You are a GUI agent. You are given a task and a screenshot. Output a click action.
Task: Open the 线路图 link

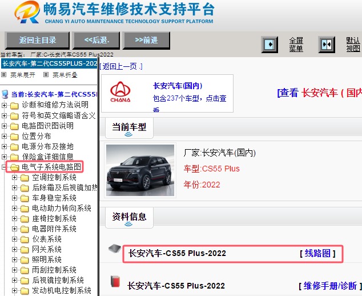point(317,254)
